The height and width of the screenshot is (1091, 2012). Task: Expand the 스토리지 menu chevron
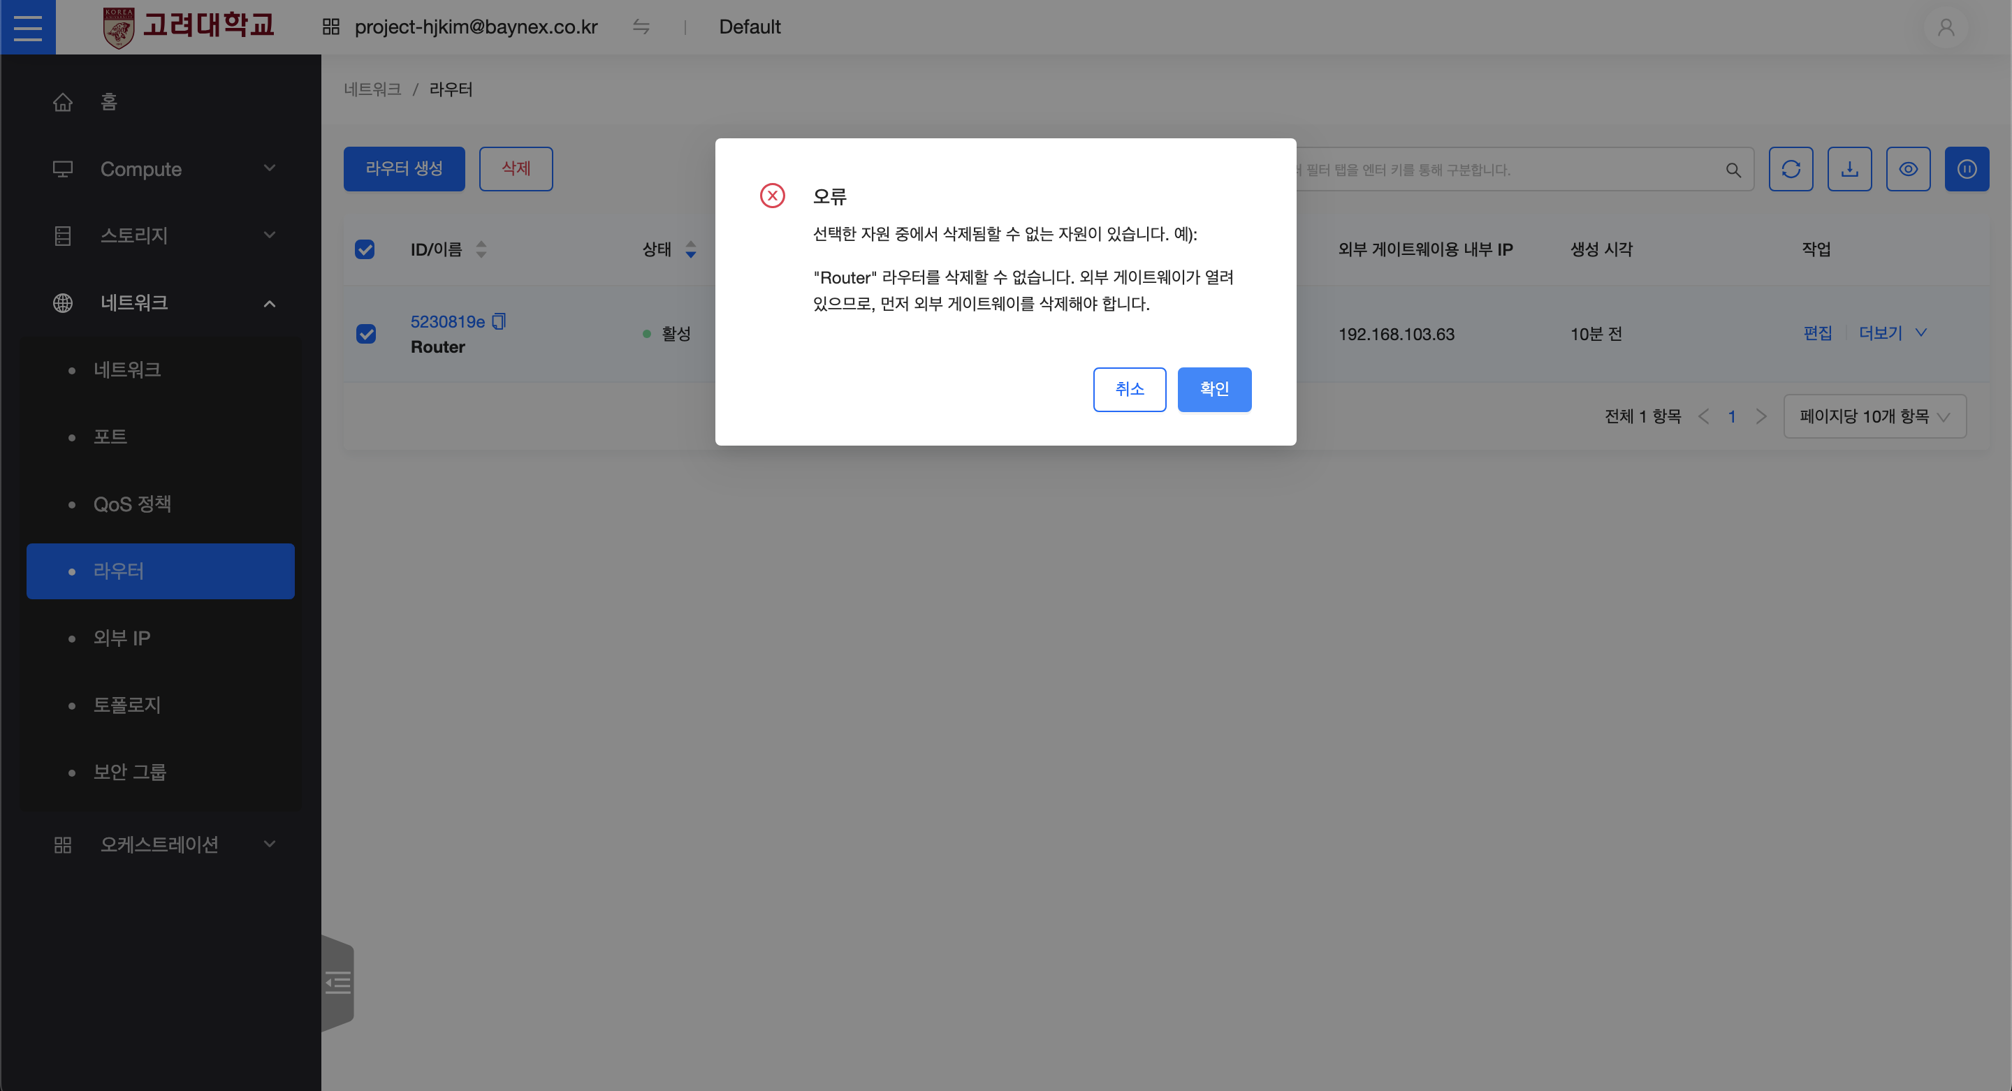(270, 235)
